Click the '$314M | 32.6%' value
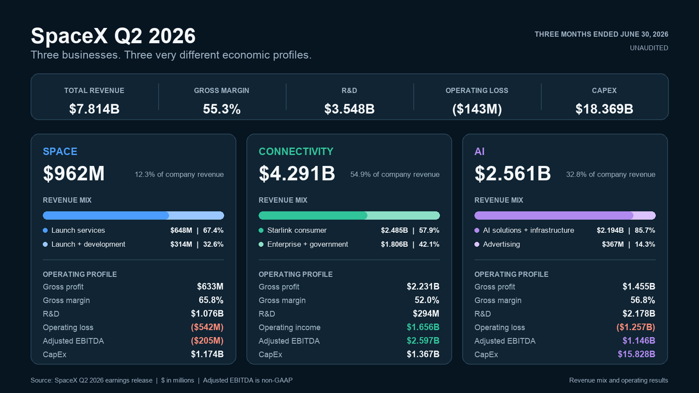 pos(197,245)
